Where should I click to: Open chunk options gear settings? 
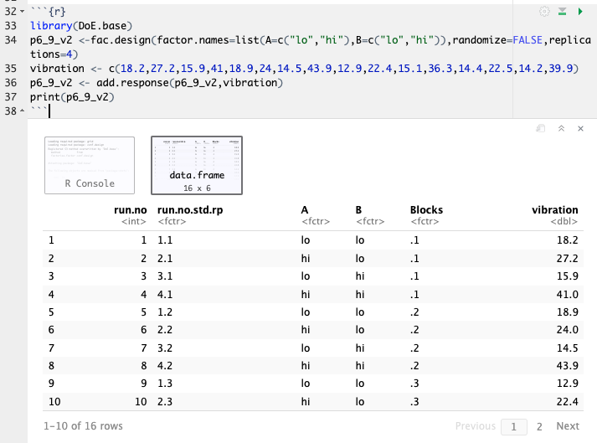pyautogui.click(x=545, y=12)
